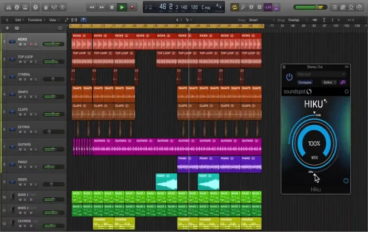
Task: Open Smart Controls knob icon
Action: coord(46,7)
